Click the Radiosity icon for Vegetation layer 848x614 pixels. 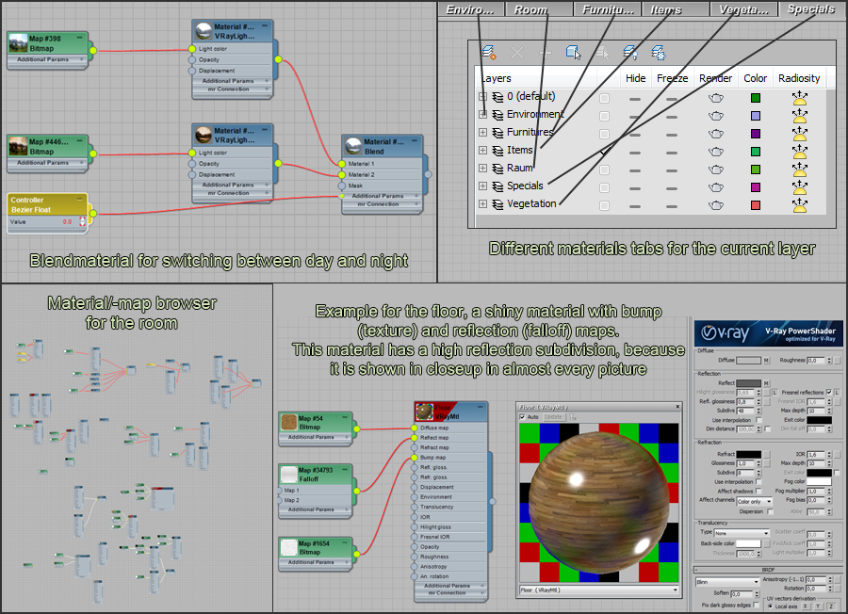pyautogui.click(x=800, y=204)
